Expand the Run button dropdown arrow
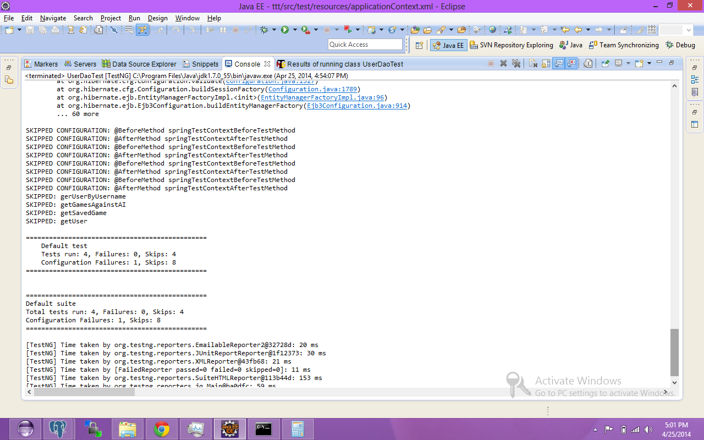The height and width of the screenshot is (440, 704). [x=294, y=30]
